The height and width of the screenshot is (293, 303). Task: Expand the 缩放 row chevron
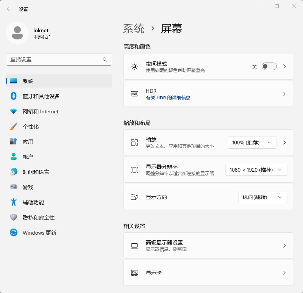point(284,143)
